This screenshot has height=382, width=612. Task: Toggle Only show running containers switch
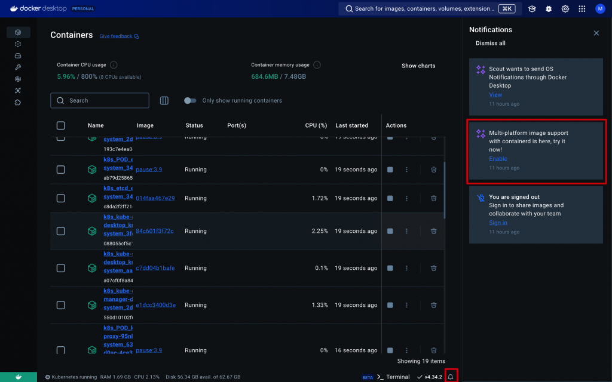coord(190,100)
